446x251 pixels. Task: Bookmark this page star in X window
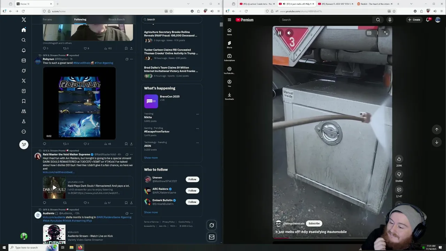pyautogui.click(x=171, y=11)
